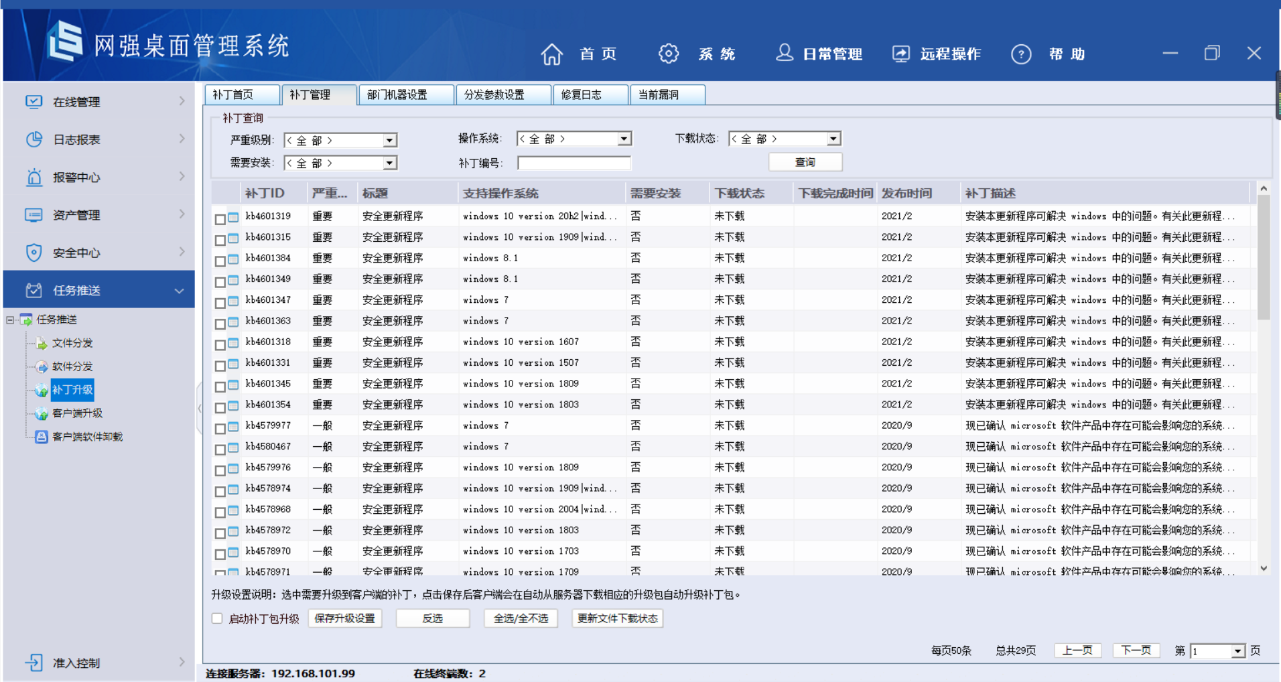Collapse the 任务推送 tree root node

10,320
